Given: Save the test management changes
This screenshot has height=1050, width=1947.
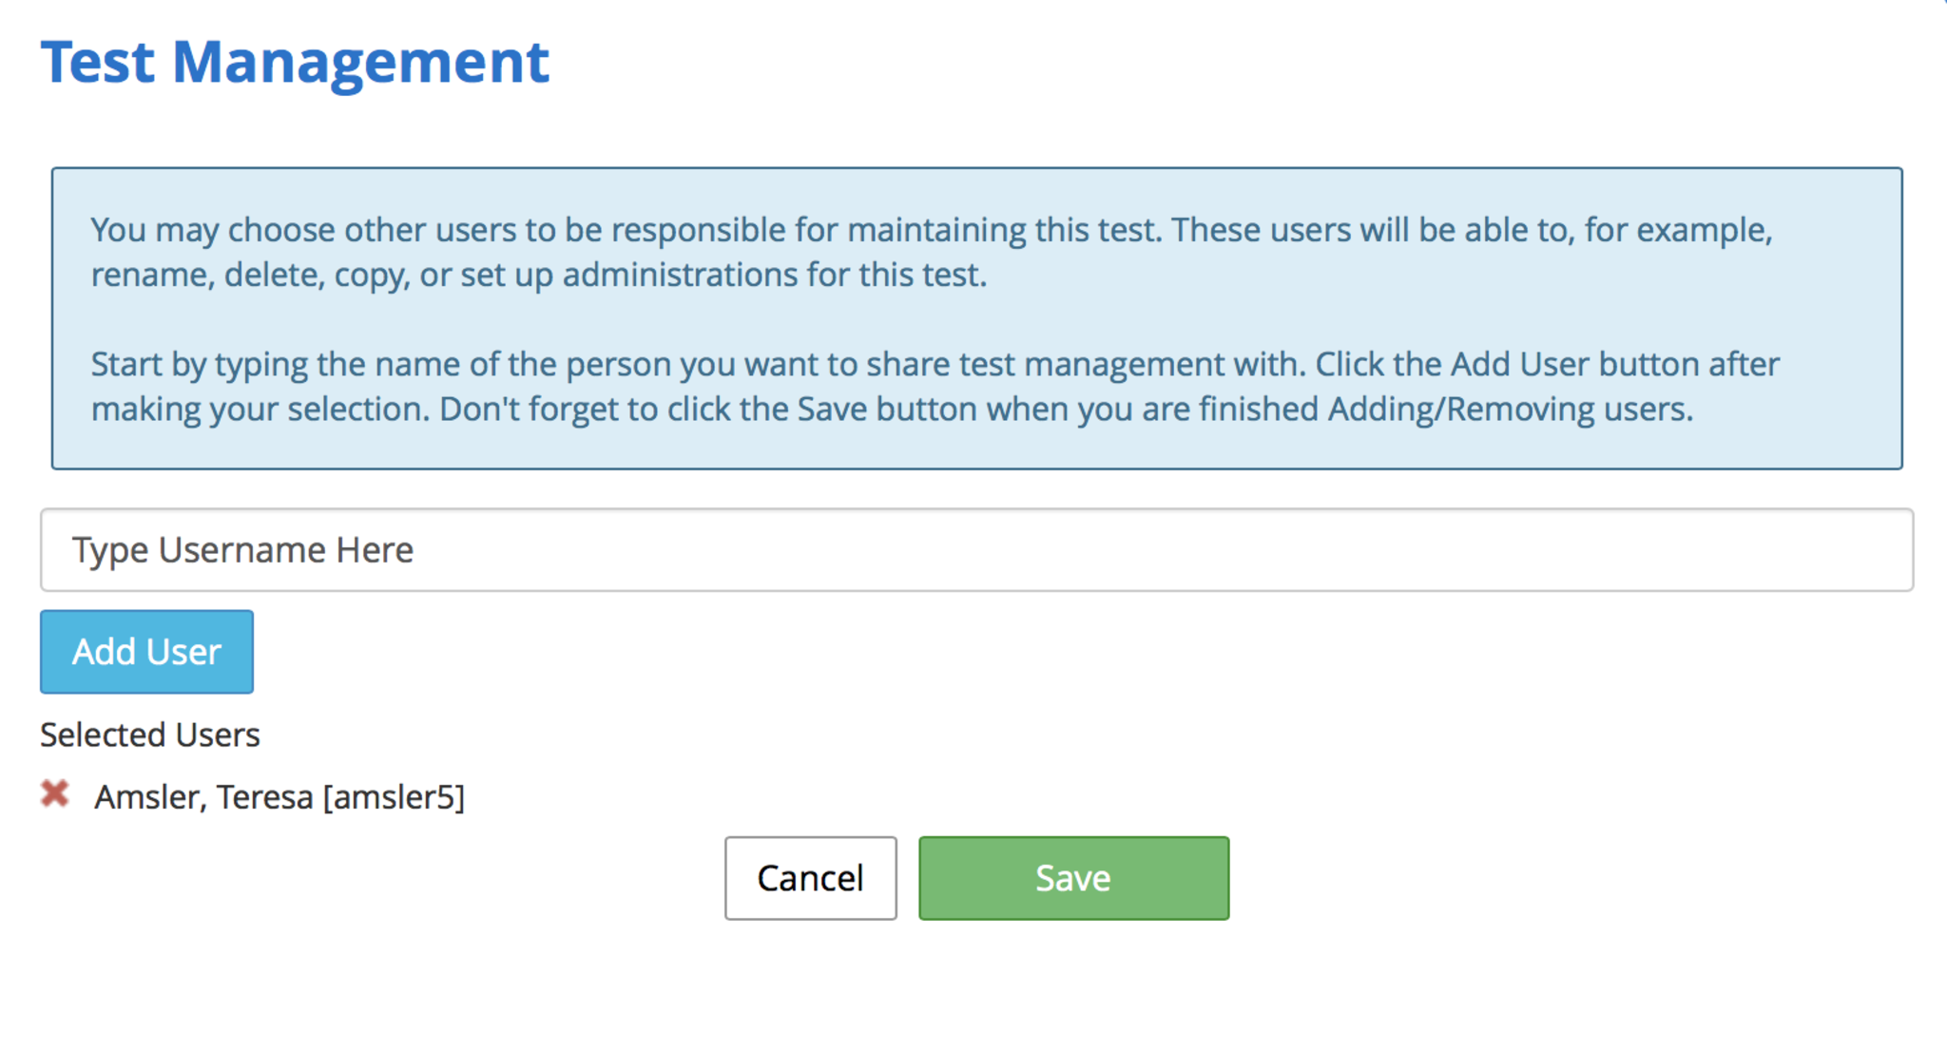Looking at the screenshot, I should pyautogui.click(x=1073, y=878).
